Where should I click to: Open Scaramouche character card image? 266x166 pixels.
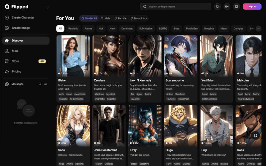(x=181, y=56)
